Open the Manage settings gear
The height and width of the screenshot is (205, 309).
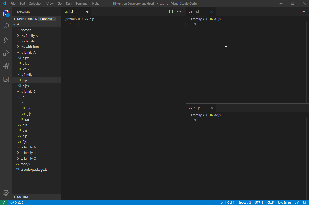[x=6, y=192]
